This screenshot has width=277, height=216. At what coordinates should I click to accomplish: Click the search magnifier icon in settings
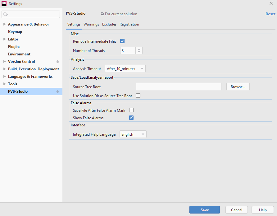click(6, 14)
